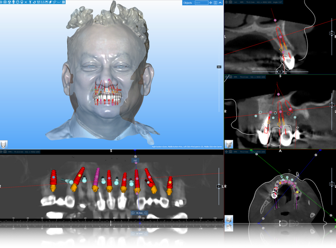
Task: Click left arrow of the 95 mm stepper
Action: (x=133, y=213)
